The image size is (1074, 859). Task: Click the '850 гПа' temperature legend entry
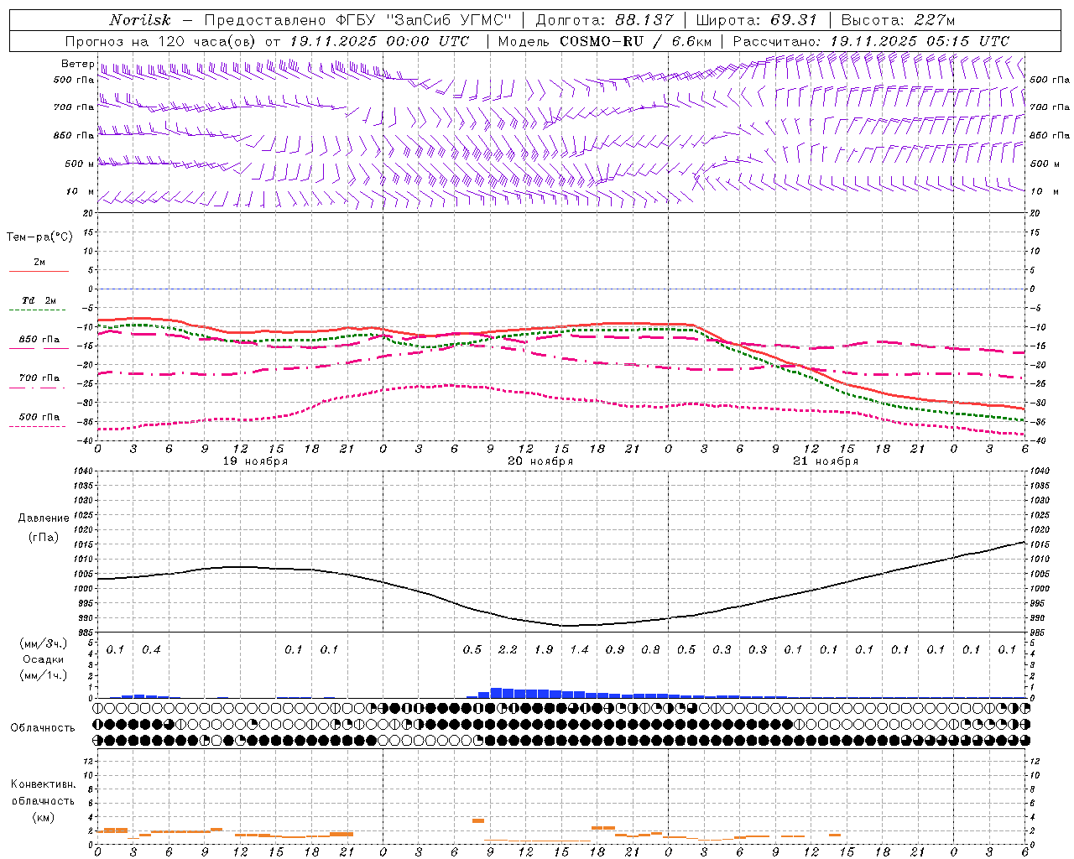tap(39, 340)
